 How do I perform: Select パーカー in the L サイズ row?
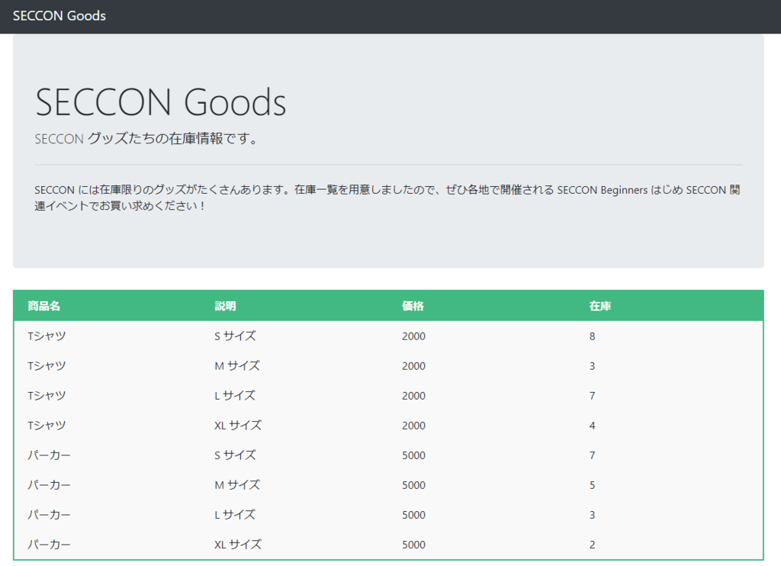click(x=49, y=515)
